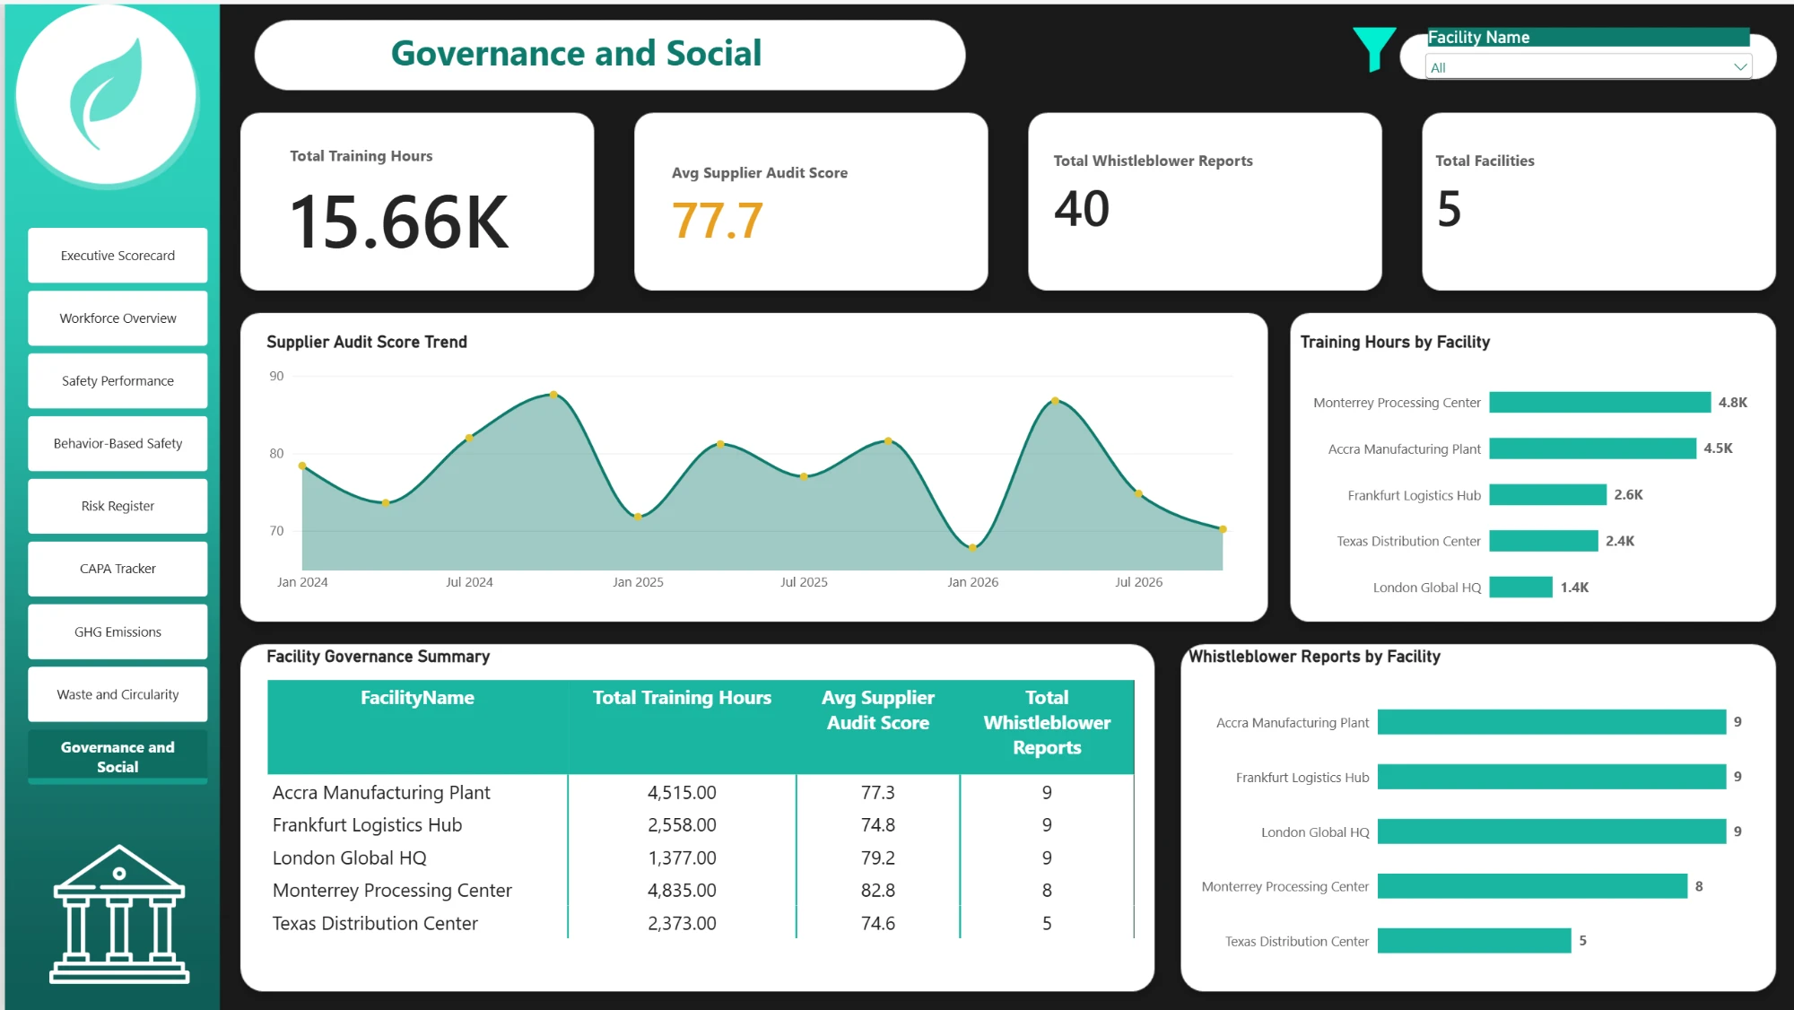Click the government building icon in sidebar

tap(119, 914)
